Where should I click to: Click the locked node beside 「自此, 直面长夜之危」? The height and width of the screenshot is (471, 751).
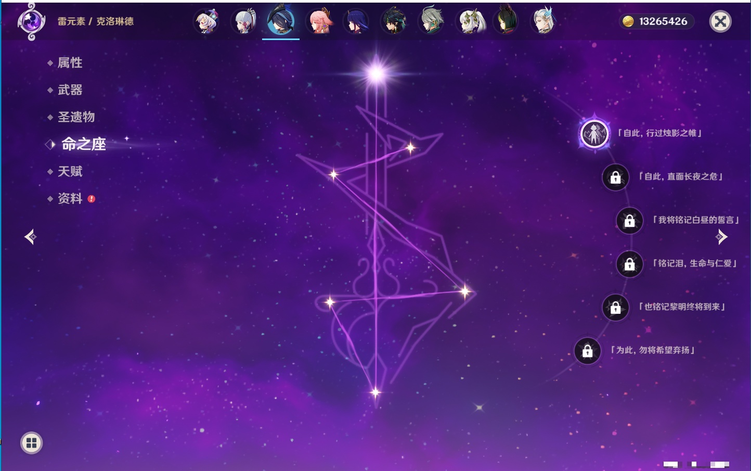[615, 177]
